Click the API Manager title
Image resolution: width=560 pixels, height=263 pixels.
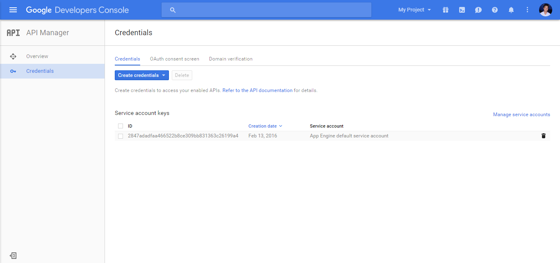tap(48, 33)
